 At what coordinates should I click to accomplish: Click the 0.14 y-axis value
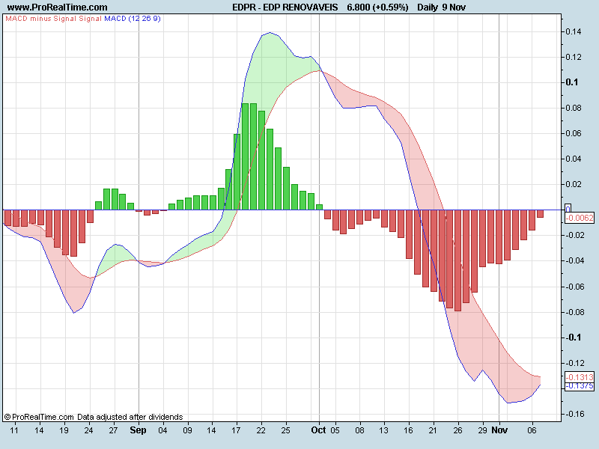point(574,31)
